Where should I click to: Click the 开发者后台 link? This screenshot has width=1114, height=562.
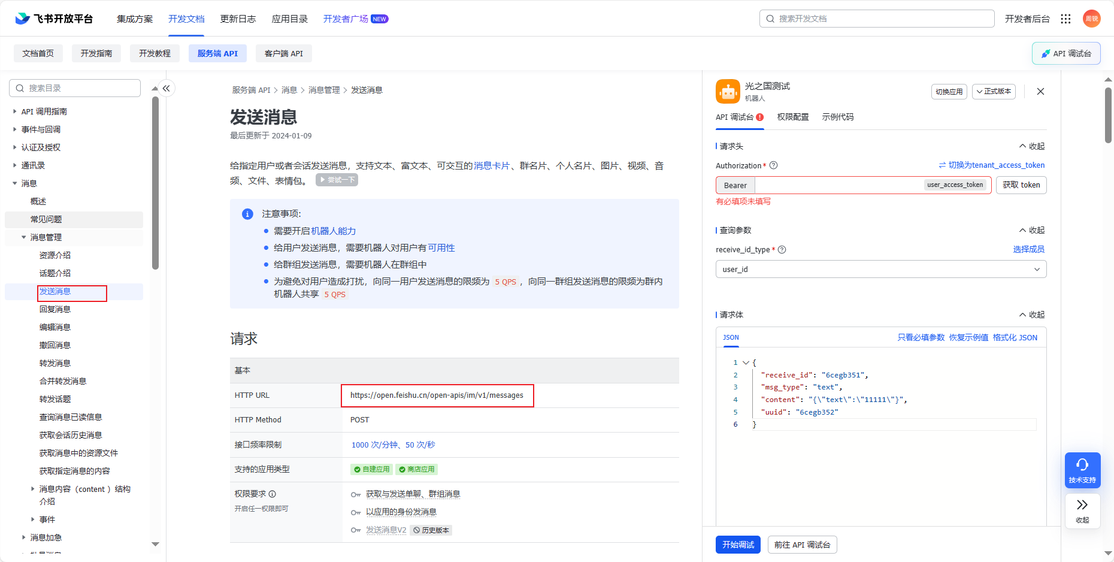(1027, 19)
